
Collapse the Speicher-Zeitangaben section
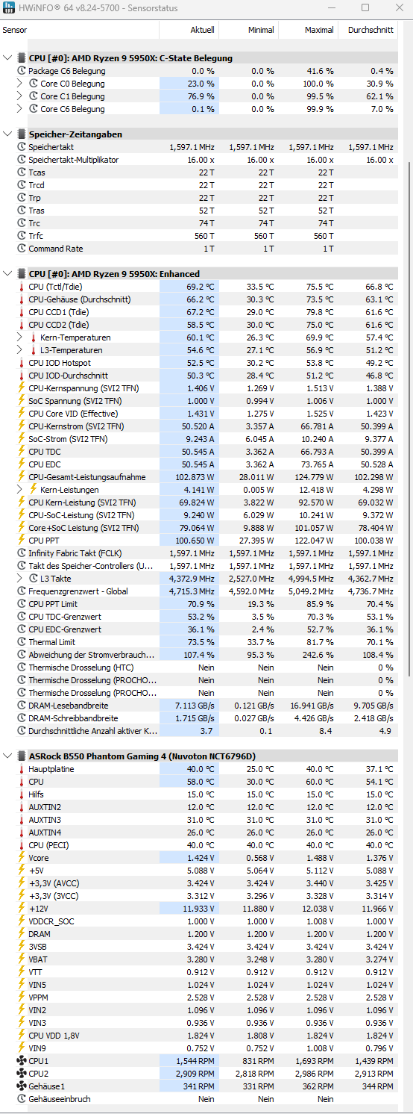tap(8, 134)
